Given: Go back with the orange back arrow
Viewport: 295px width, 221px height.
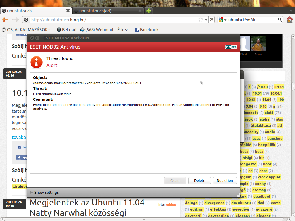Looking at the screenshot, I should coord(5,20).
